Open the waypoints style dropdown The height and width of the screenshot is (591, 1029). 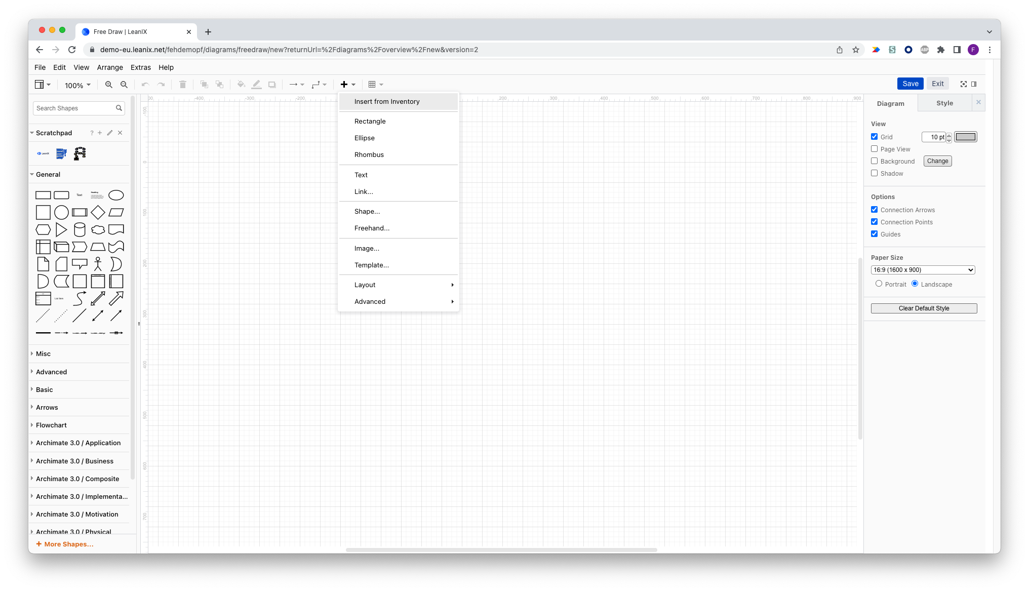tap(319, 85)
